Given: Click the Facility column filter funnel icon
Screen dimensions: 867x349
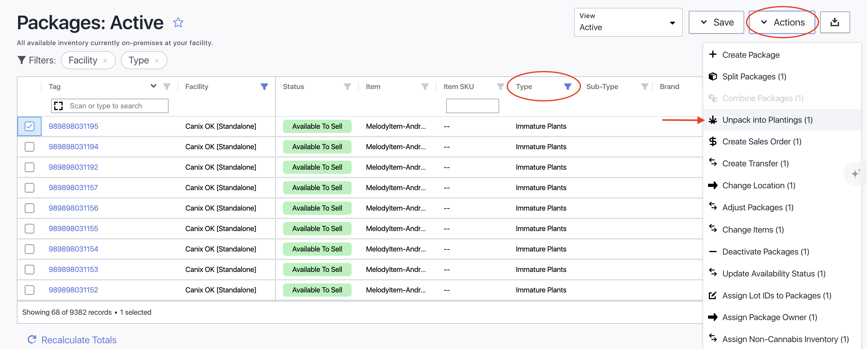Looking at the screenshot, I should pos(264,87).
